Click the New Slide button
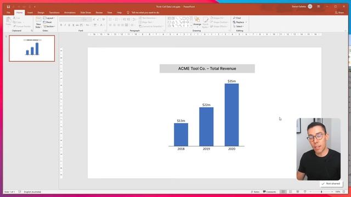Image resolution: width=351 pixels, height=197 pixels. tap(38, 22)
